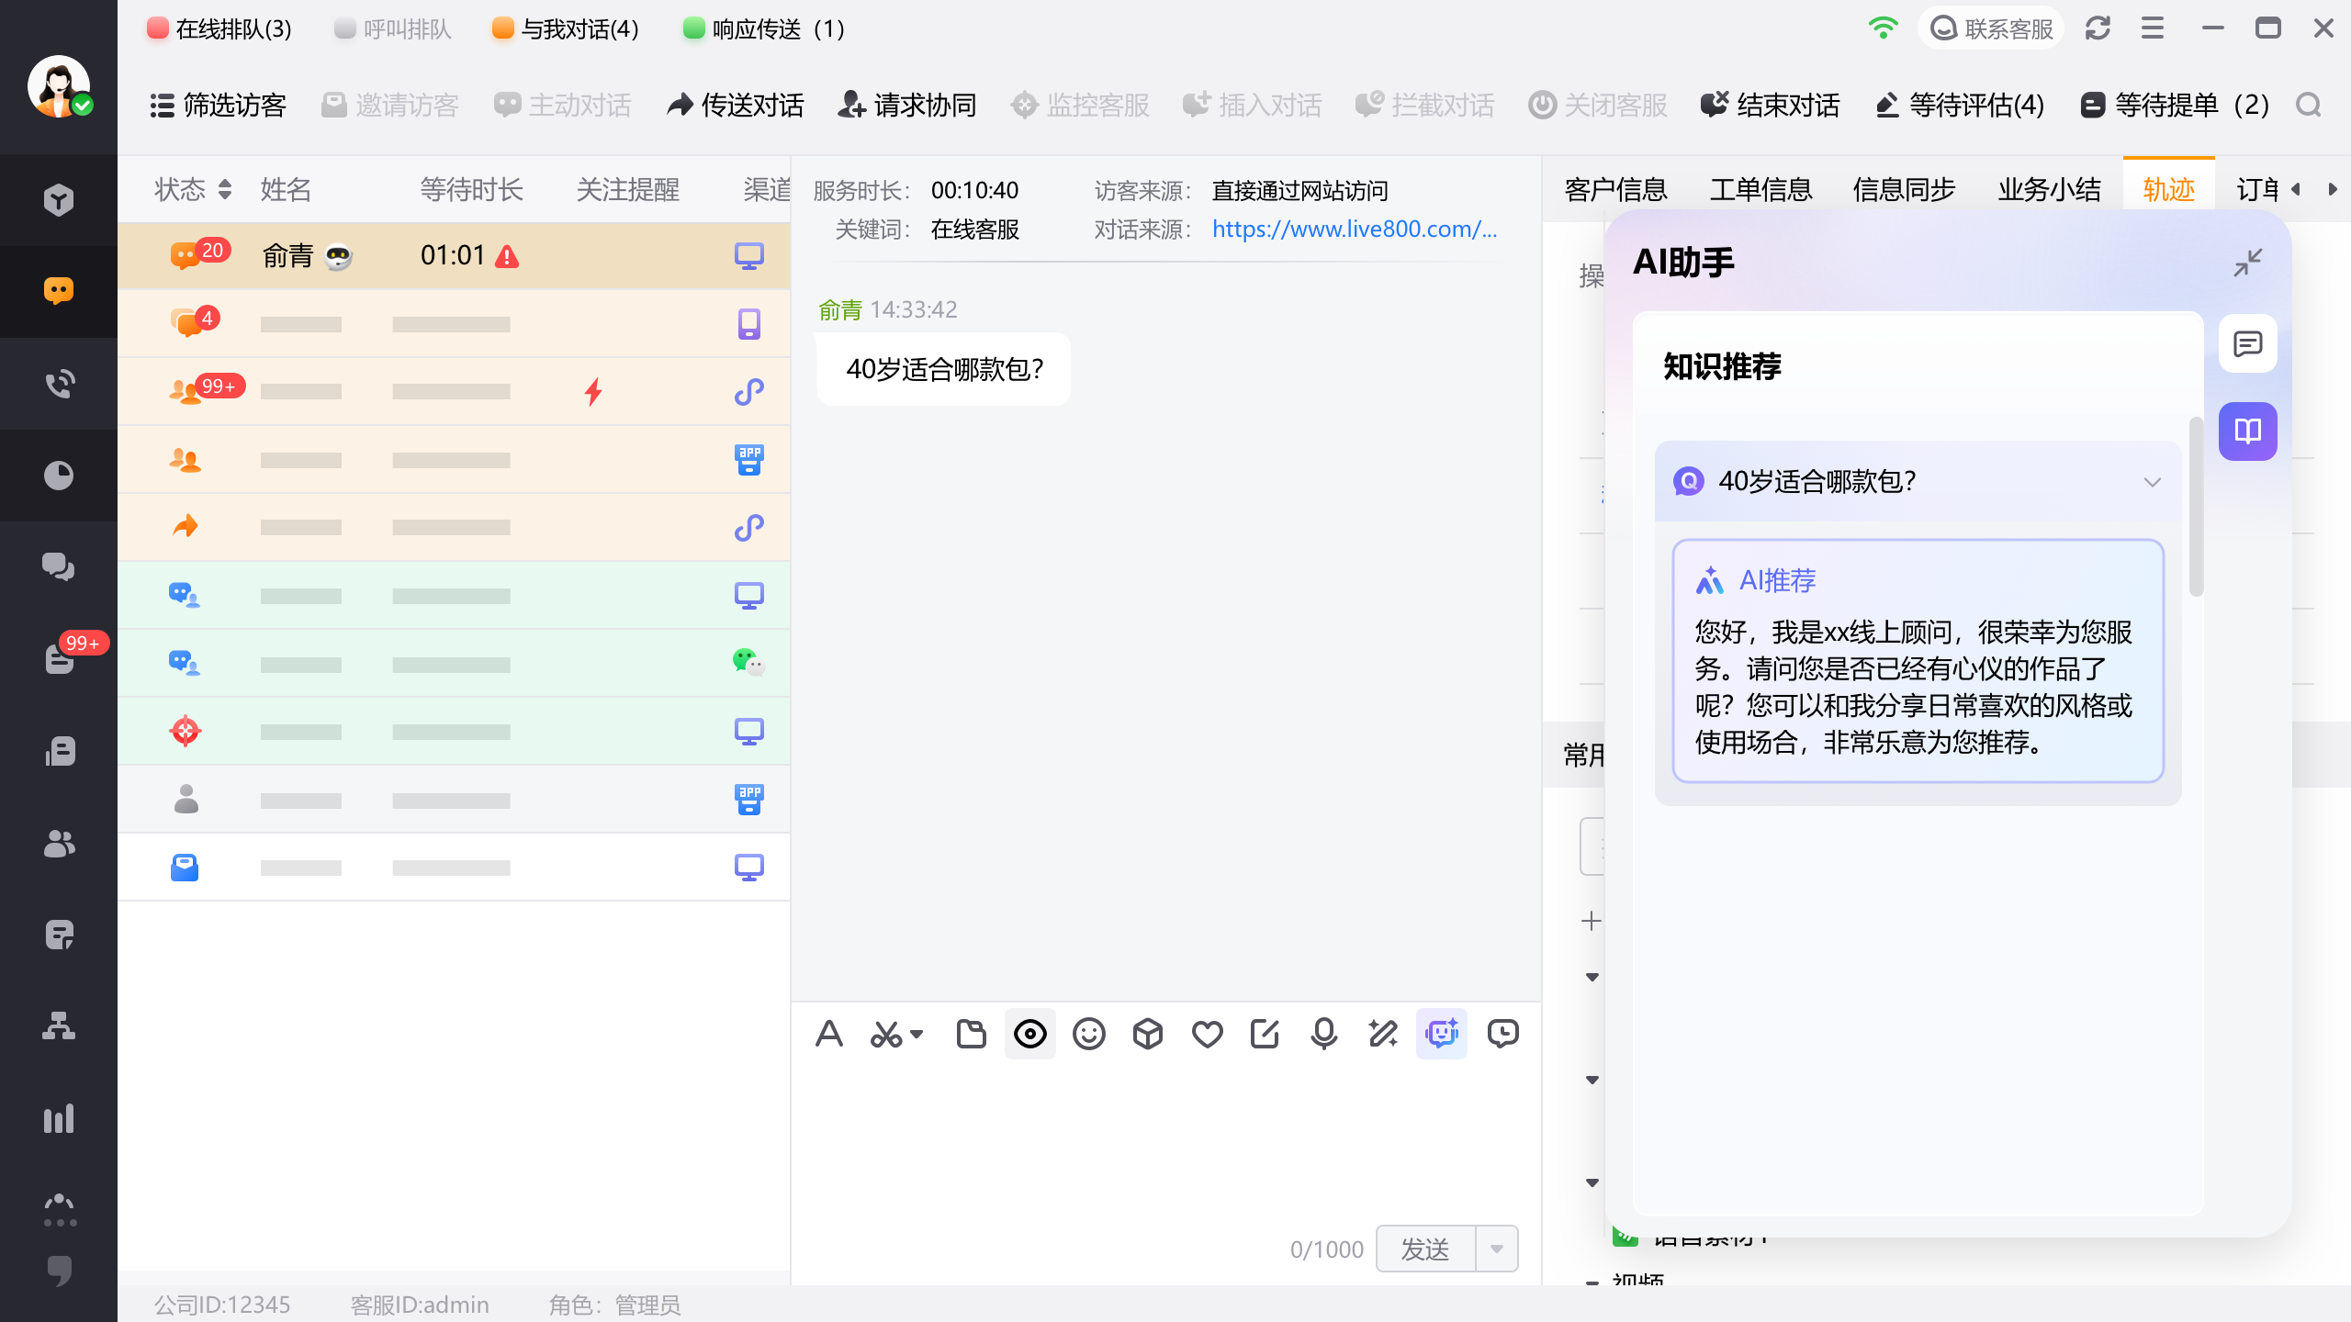The image size is (2351, 1322).
Task: Click the heart favorite icon in chat toolbar
Action: (1206, 1034)
